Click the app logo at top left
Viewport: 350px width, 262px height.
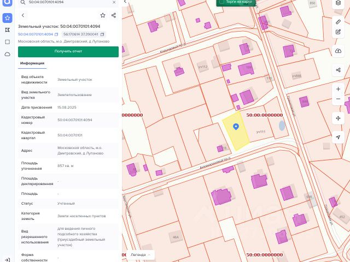7,3
